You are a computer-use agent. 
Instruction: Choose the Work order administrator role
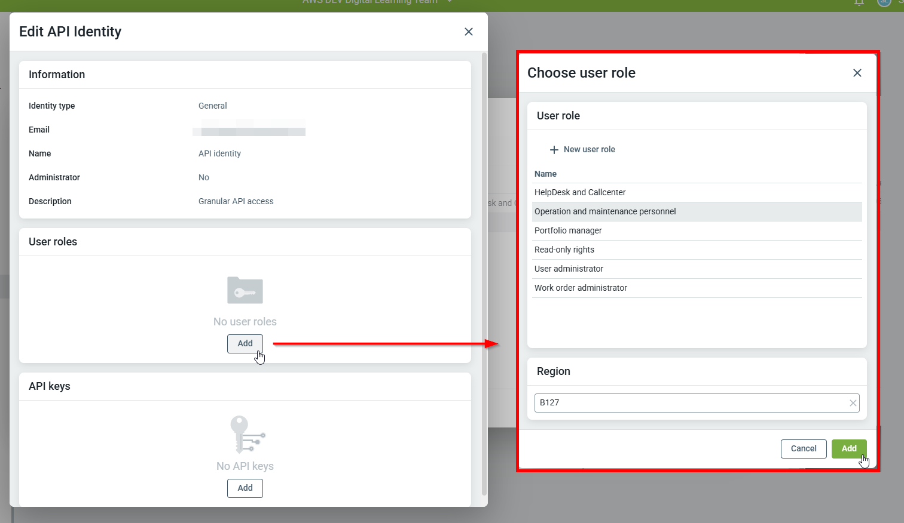point(581,288)
